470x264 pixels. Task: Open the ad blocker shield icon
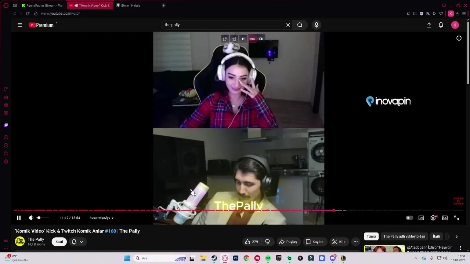point(421,14)
